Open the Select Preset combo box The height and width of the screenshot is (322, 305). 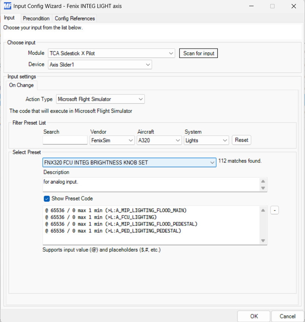(x=129, y=163)
